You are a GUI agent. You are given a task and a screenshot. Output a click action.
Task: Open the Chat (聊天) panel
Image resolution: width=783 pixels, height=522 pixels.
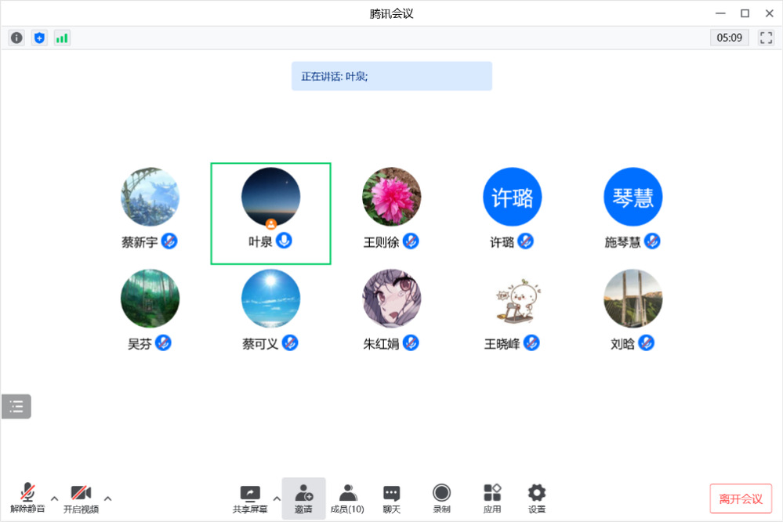tap(391, 498)
